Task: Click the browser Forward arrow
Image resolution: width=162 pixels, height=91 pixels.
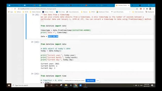Action: coord(12,9)
